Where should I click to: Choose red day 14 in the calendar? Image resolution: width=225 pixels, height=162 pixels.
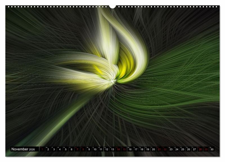pyautogui.click(x=118, y=149)
